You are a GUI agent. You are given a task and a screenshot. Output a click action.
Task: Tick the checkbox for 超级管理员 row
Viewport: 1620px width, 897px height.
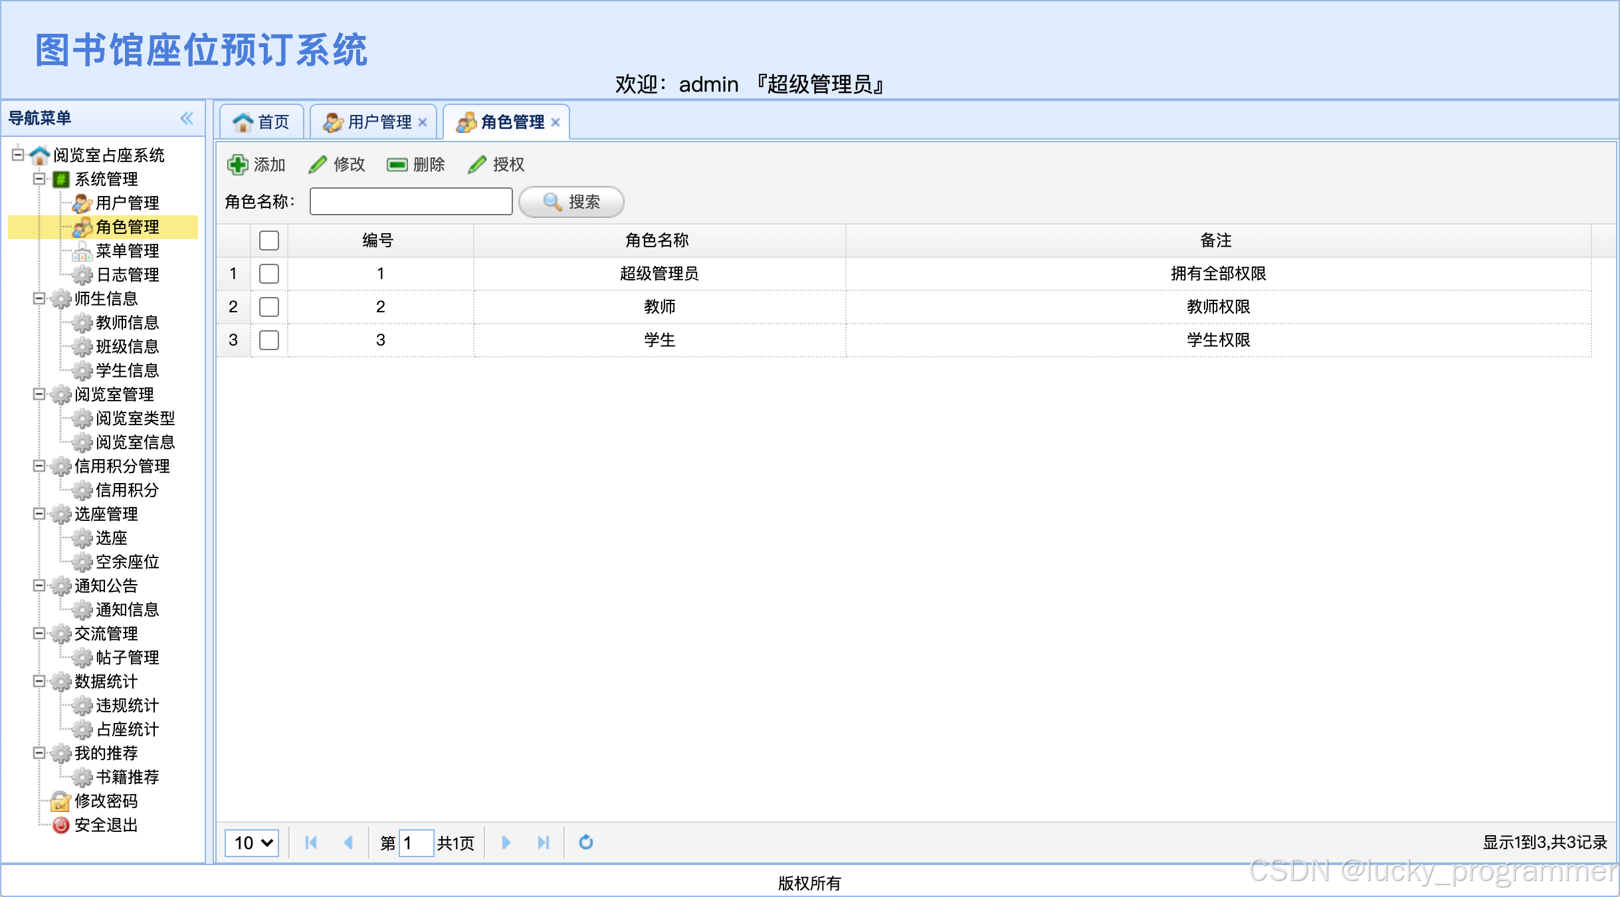click(x=269, y=274)
